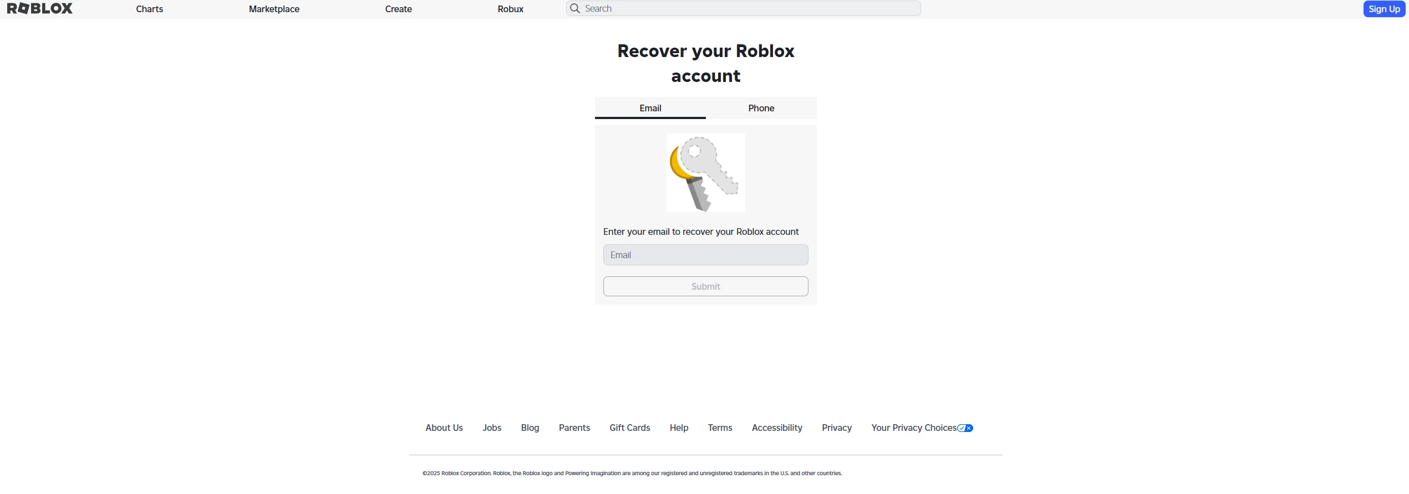1409x494 pixels.
Task: Click the Roblox logo in header
Action: click(39, 8)
